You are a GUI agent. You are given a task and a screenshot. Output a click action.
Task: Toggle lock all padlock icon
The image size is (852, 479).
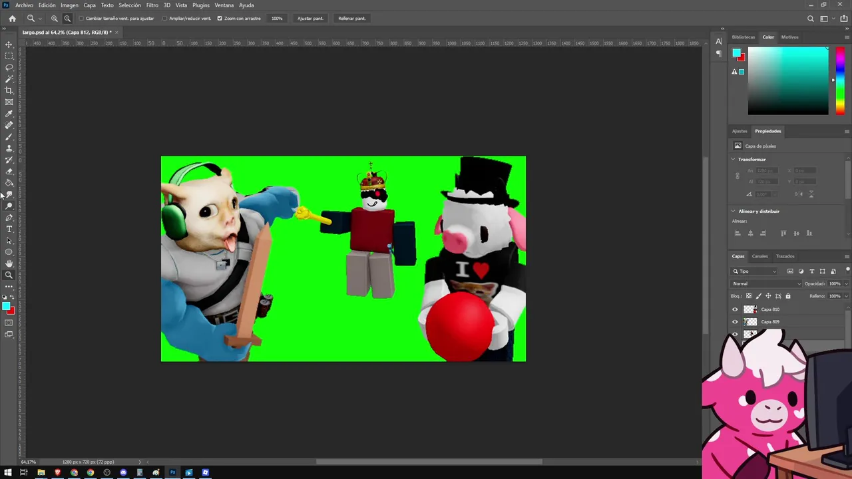pos(788,296)
